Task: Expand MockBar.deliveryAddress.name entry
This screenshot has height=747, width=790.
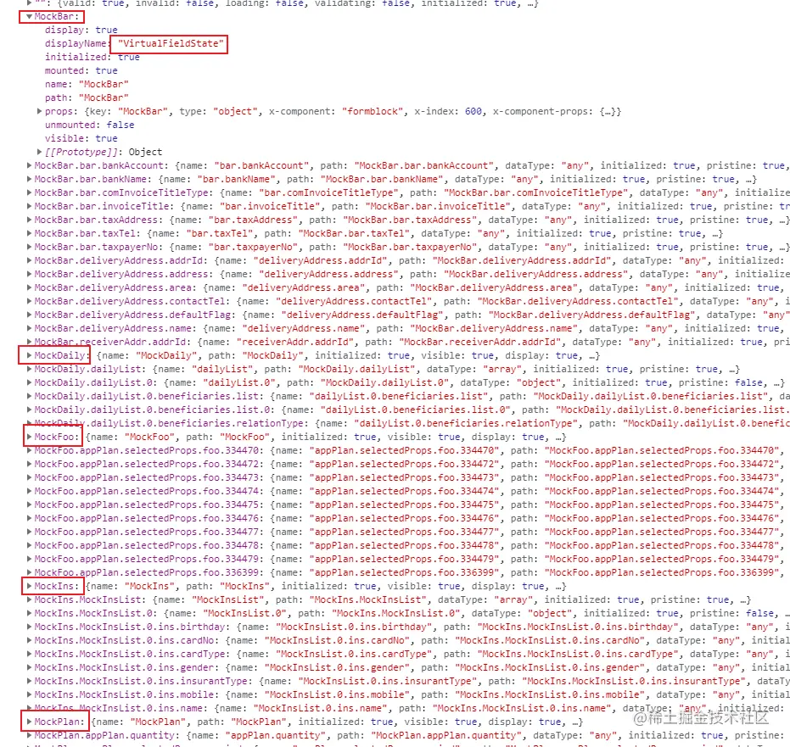Action: click(29, 328)
